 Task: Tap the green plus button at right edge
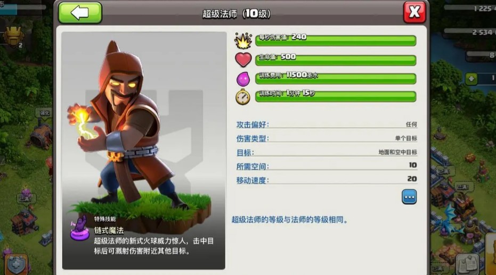(471, 79)
